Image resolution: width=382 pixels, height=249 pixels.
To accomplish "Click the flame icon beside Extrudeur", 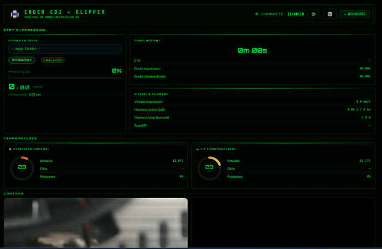I will point(10,149).
